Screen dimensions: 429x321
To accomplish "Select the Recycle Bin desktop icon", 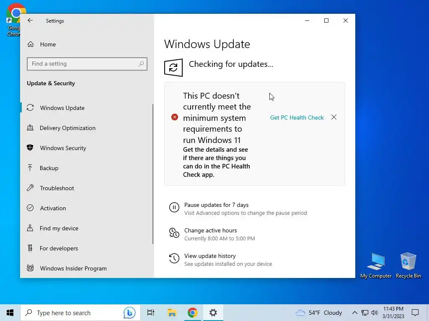I will point(408,265).
